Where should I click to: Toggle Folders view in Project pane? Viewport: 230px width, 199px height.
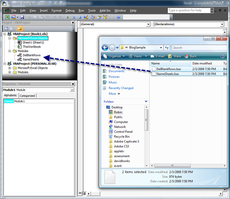coord(20,29)
